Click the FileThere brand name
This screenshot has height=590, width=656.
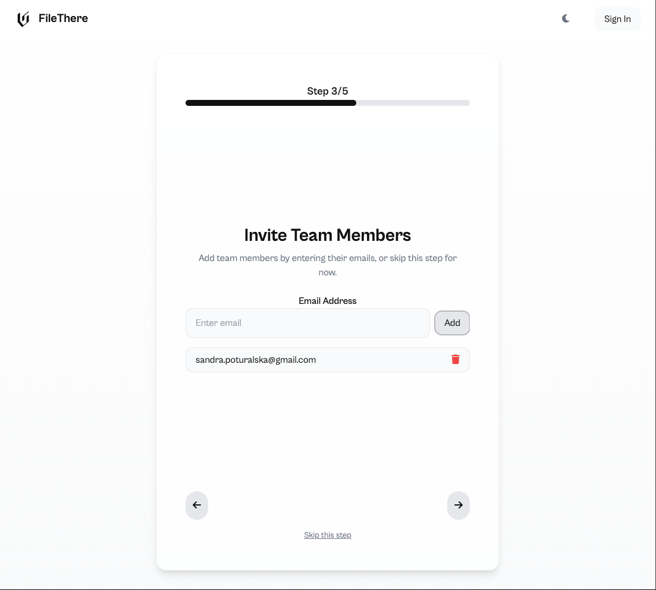pyautogui.click(x=63, y=18)
